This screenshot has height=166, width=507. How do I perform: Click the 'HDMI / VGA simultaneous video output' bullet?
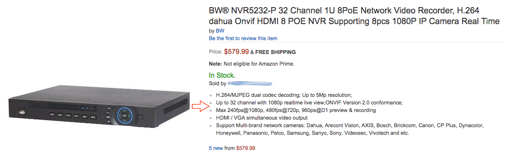[262, 118]
